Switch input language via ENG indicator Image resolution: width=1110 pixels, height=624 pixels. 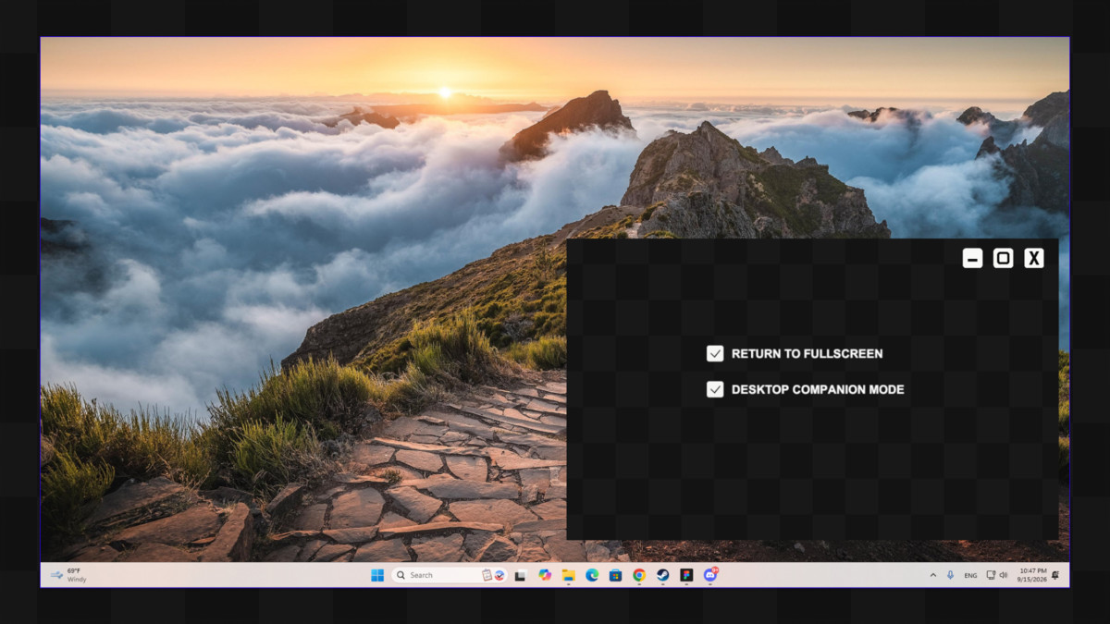click(x=970, y=575)
